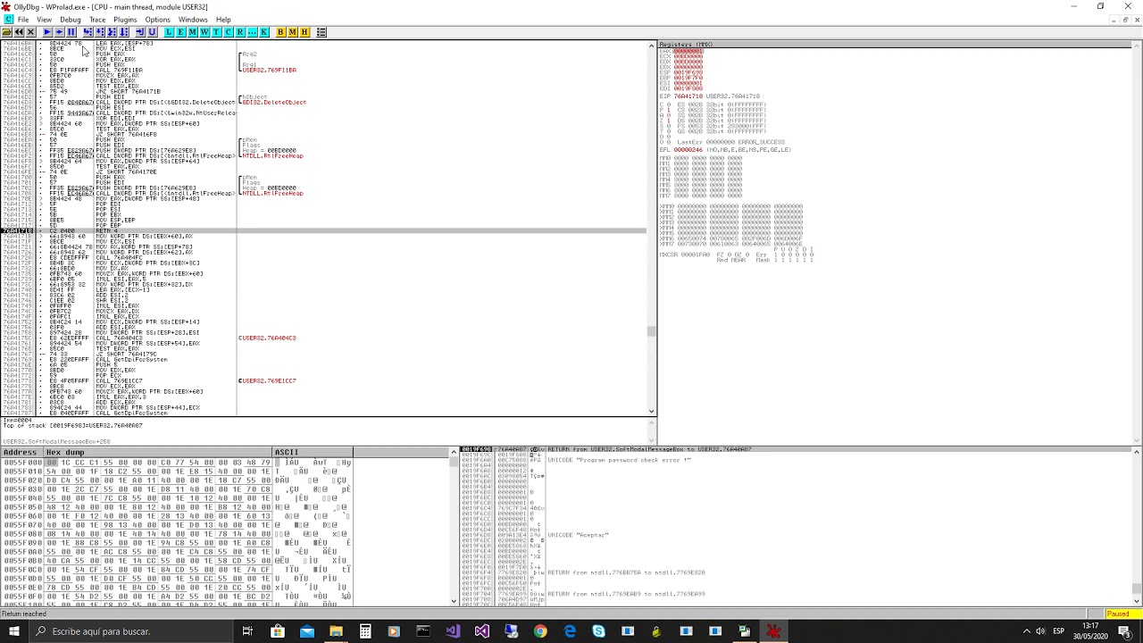Open the Debug menu
Viewport: 1143px width, 643px height.
(x=71, y=20)
